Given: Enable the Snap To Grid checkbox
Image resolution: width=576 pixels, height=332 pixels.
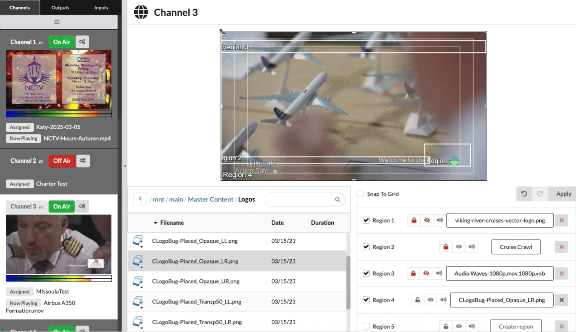Looking at the screenshot, I should (360, 194).
